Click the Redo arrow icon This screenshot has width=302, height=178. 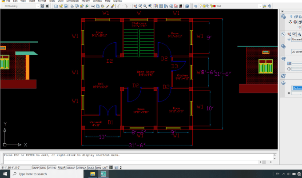pos(126,6)
